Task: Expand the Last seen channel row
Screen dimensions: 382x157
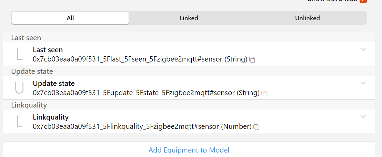Action: click(x=363, y=49)
